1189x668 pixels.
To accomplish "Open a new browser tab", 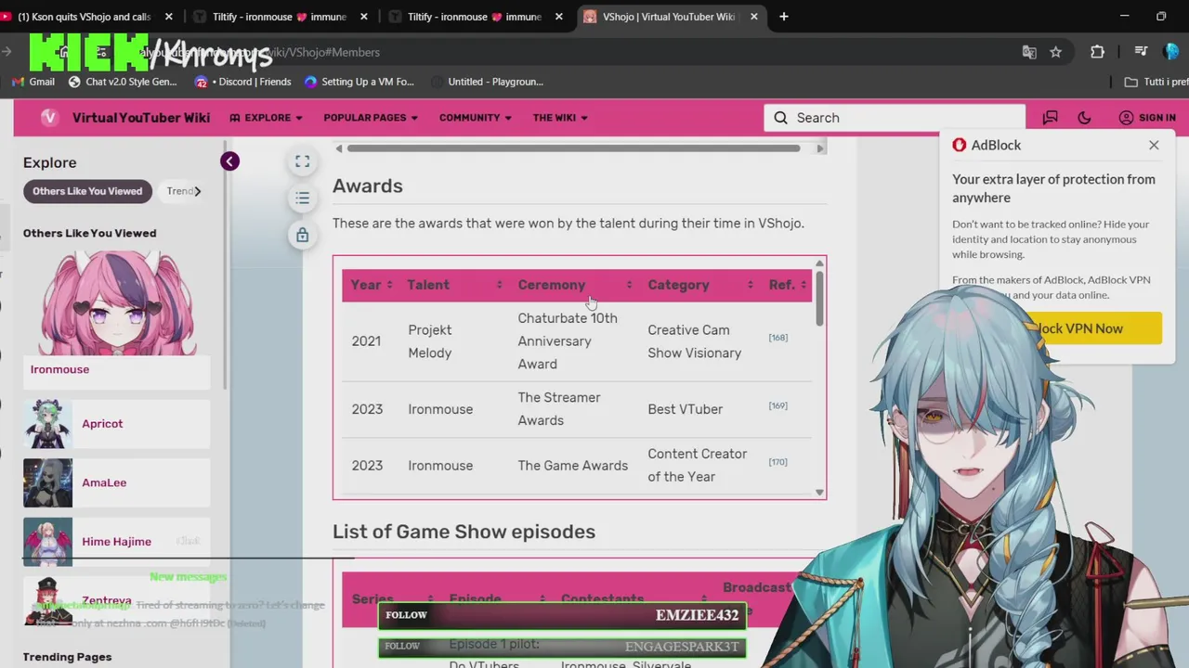I will [784, 17].
